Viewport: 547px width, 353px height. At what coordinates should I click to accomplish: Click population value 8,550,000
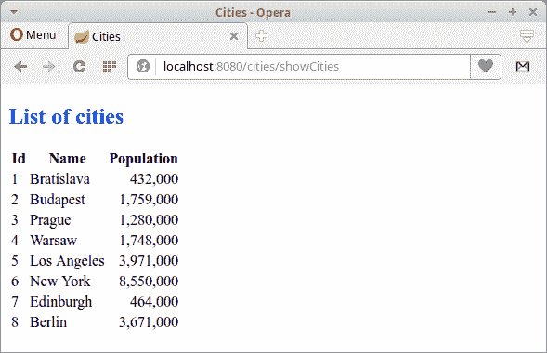pos(149,281)
